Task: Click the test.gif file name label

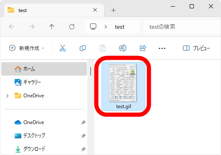Action: [124, 107]
